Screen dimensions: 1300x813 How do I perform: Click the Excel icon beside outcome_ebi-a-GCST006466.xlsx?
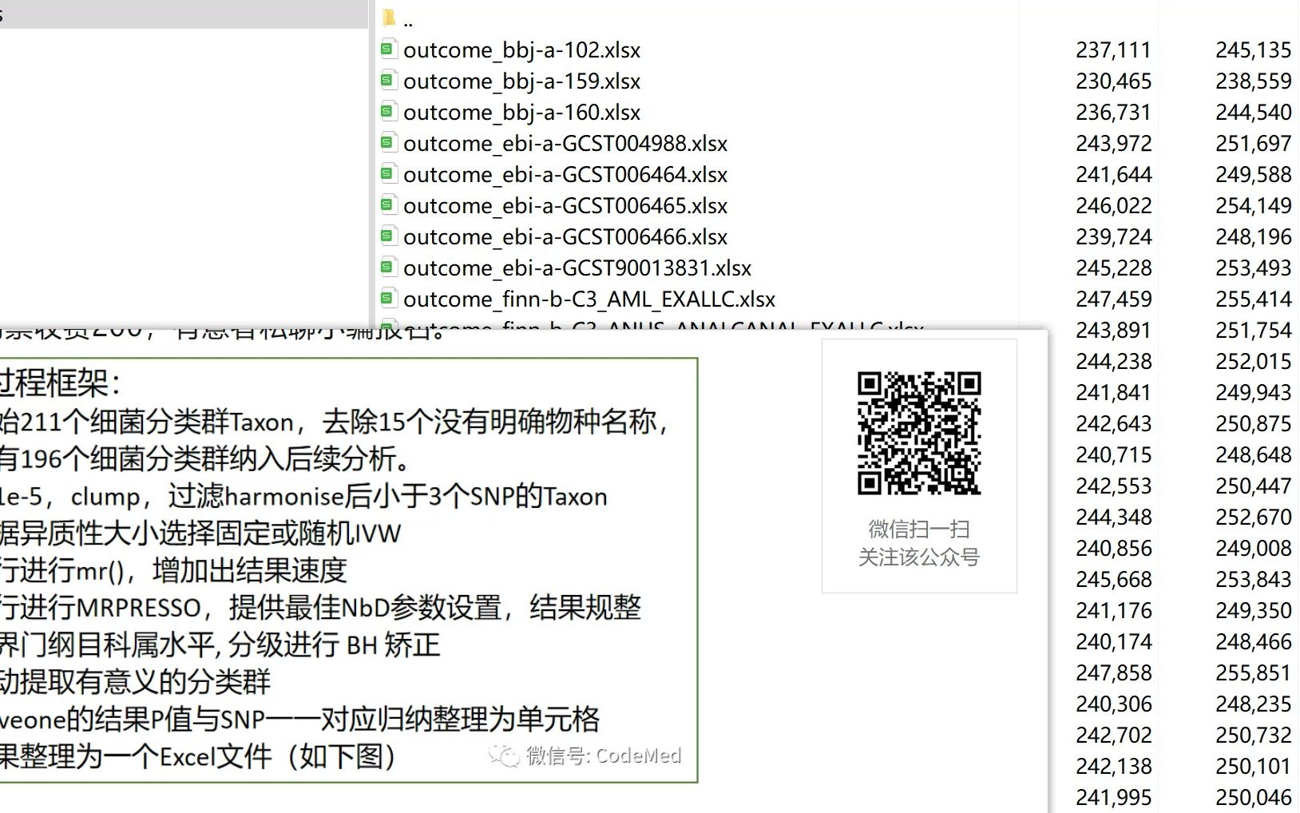388,236
